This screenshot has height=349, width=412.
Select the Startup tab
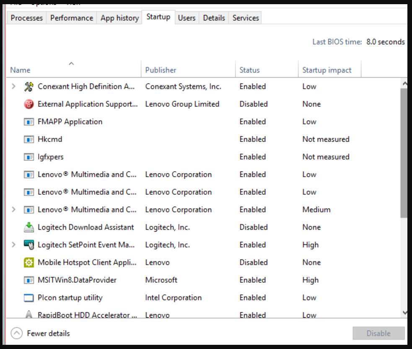(158, 17)
